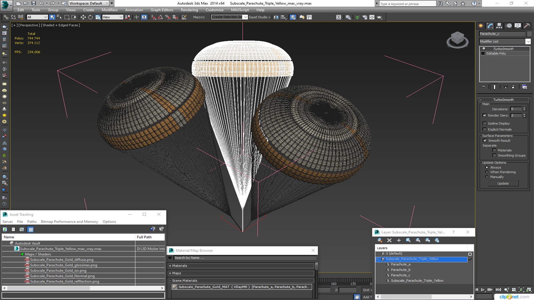Select the Always update option
The height and width of the screenshot is (300, 534).
(487, 167)
